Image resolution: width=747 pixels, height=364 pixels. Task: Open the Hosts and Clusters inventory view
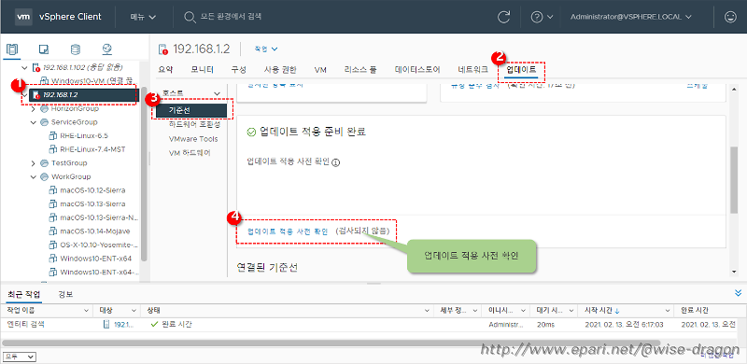12,49
